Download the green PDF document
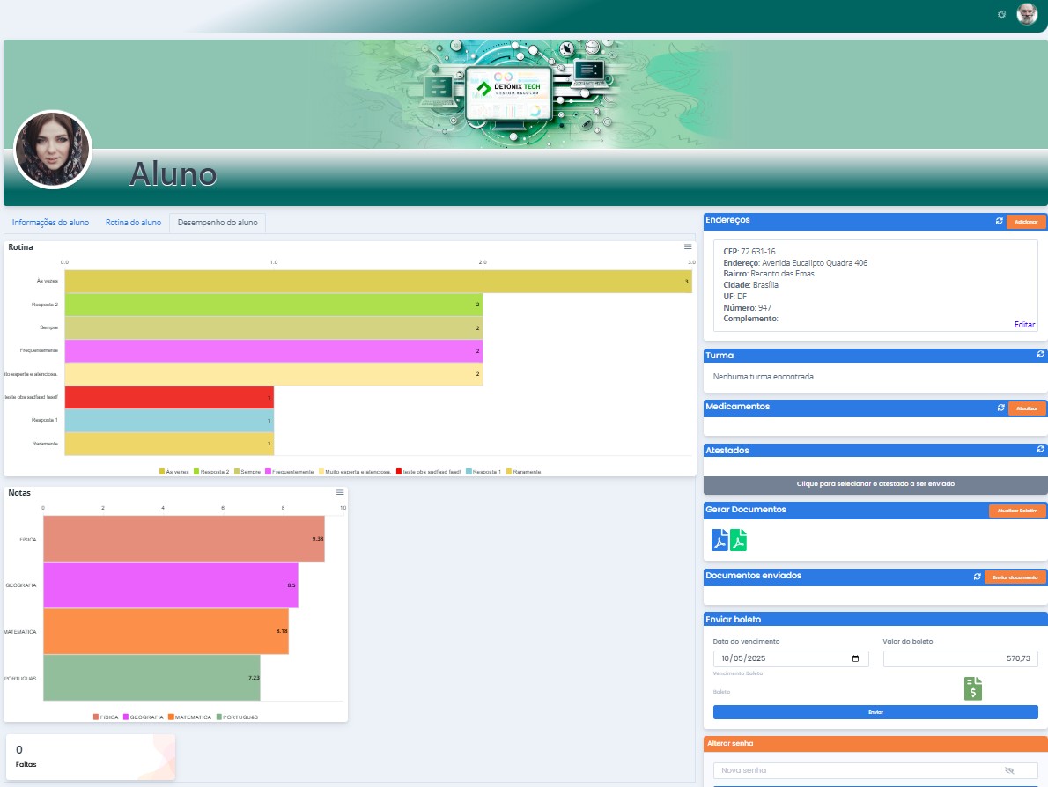This screenshot has height=787, width=1048. click(739, 540)
